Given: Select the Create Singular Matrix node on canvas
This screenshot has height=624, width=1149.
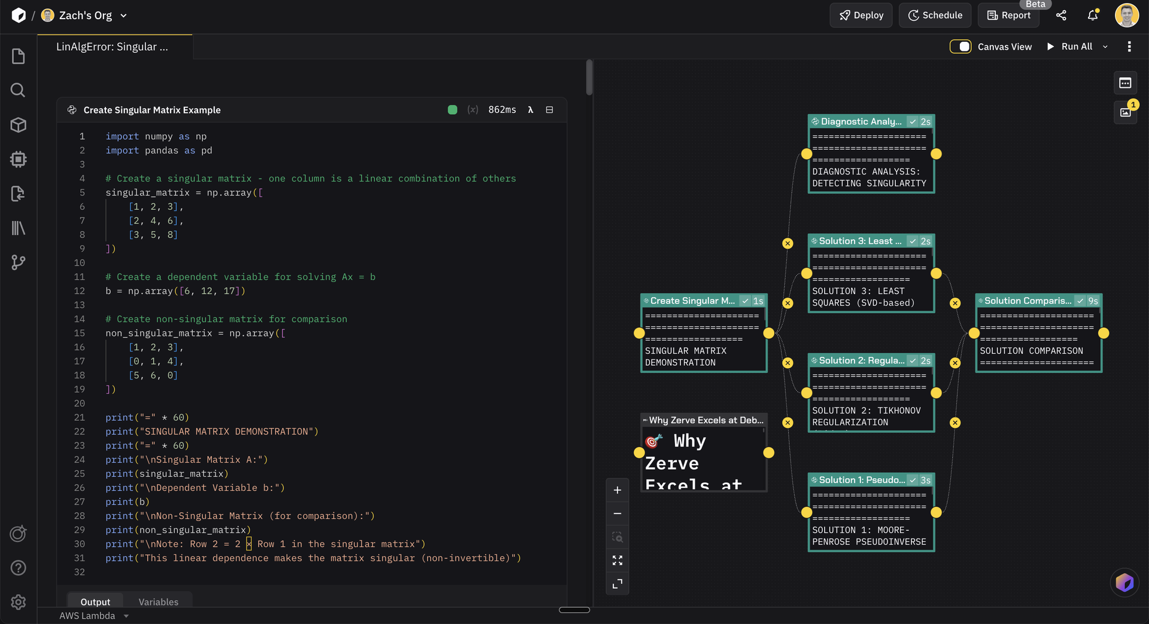Looking at the screenshot, I should (x=703, y=333).
